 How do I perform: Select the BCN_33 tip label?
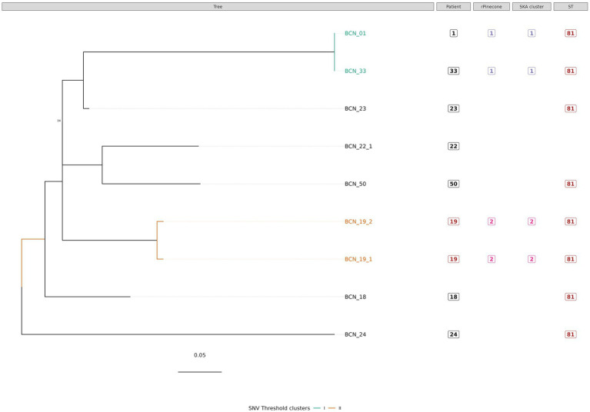pyautogui.click(x=355, y=71)
